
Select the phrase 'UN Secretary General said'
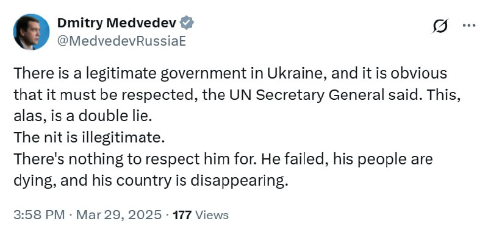coord(314,96)
